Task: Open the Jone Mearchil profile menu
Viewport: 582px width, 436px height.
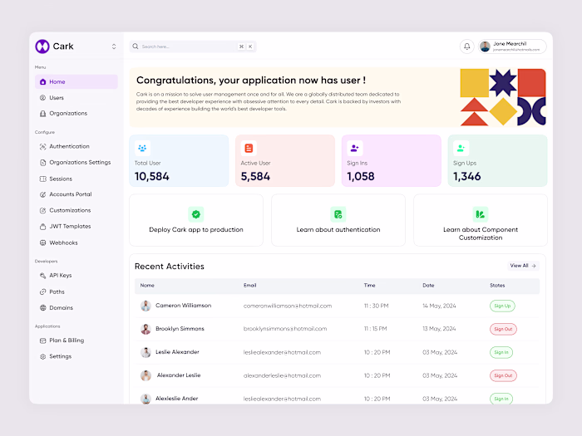Action: click(x=512, y=47)
